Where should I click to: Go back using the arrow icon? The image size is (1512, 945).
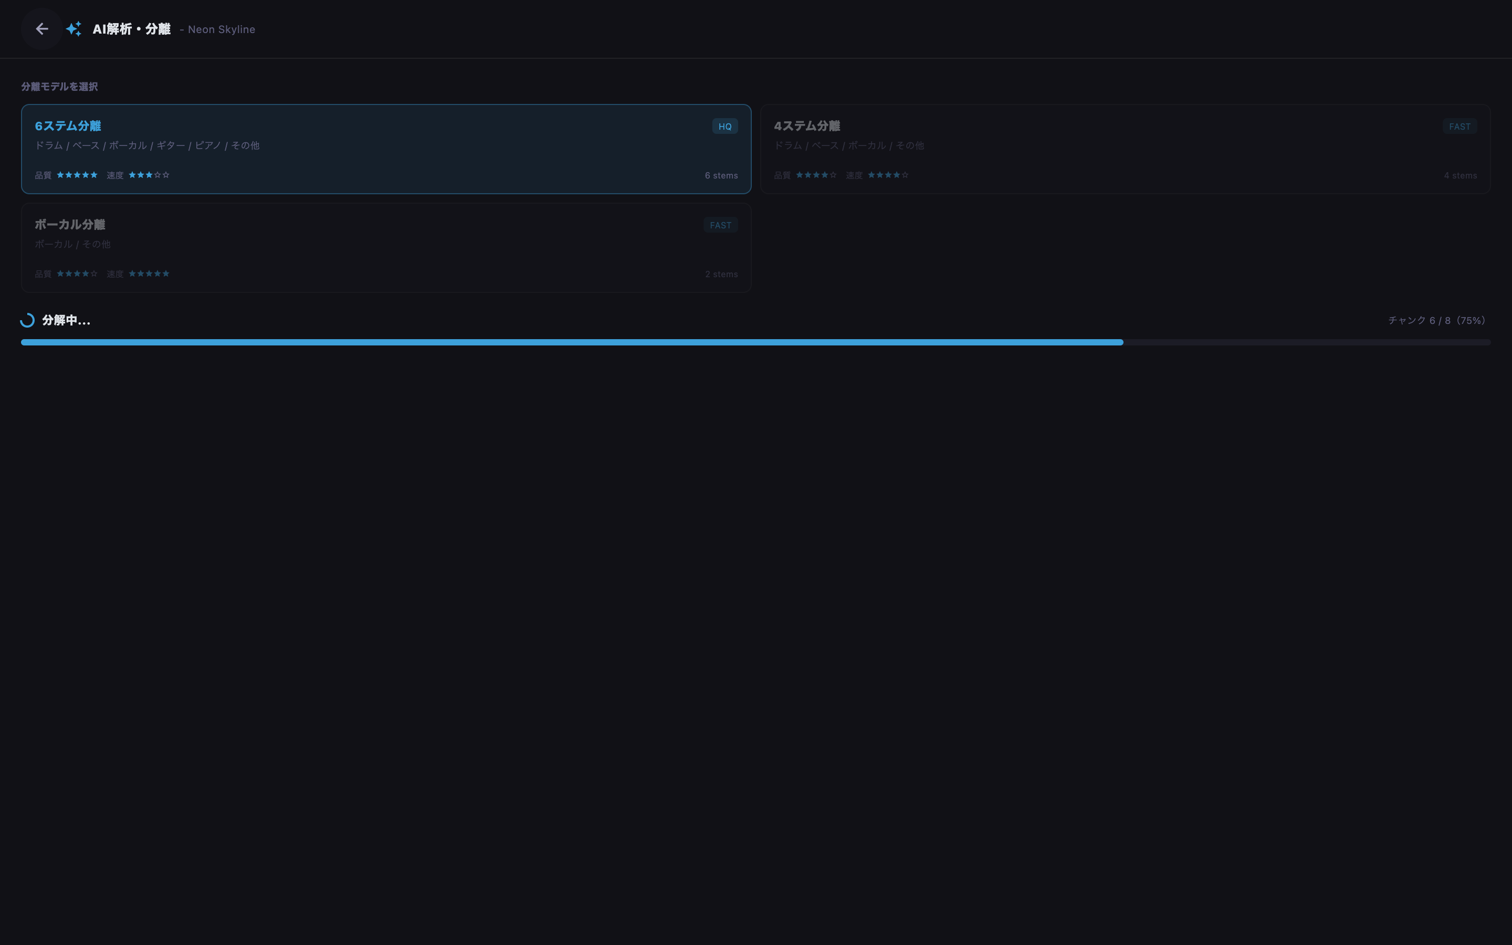tap(42, 29)
